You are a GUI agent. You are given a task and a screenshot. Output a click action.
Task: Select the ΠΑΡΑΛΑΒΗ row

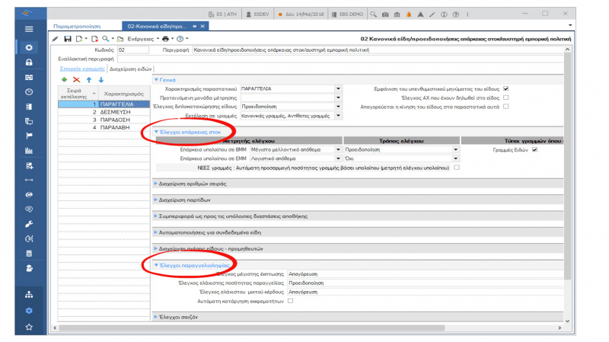coord(104,127)
